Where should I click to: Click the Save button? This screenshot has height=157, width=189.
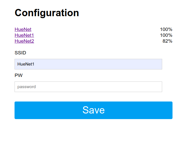coord(93,110)
